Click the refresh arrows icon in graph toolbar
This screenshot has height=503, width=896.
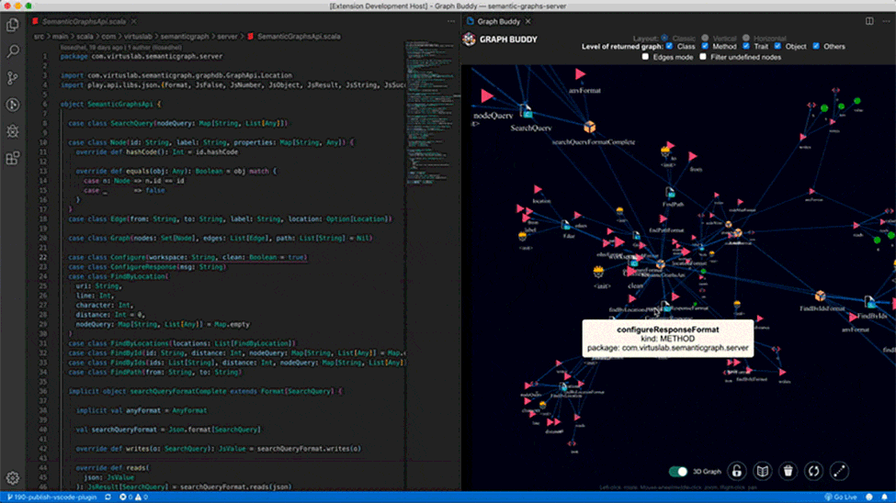click(813, 471)
